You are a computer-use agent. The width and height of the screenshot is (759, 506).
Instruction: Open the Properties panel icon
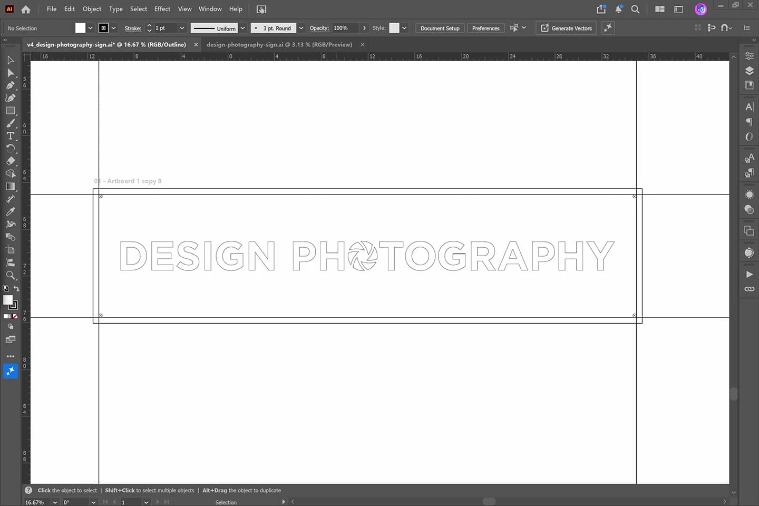749,56
